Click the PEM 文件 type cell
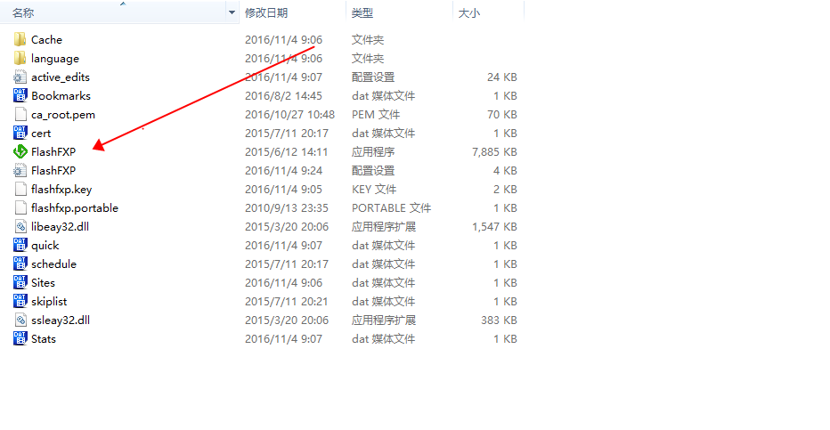Image resolution: width=830 pixels, height=430 pixels. point(376,114)
